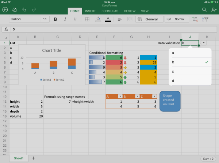Select data bar cell showing 9
This screenshot has width=219, height=163.
(x=97, y=68)
